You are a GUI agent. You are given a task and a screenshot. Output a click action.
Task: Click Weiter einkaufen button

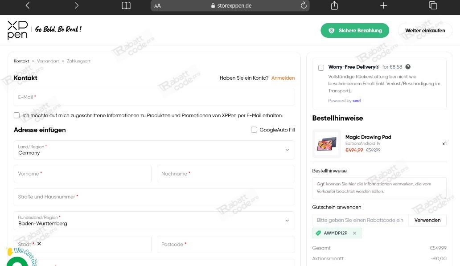pos(425,30)
